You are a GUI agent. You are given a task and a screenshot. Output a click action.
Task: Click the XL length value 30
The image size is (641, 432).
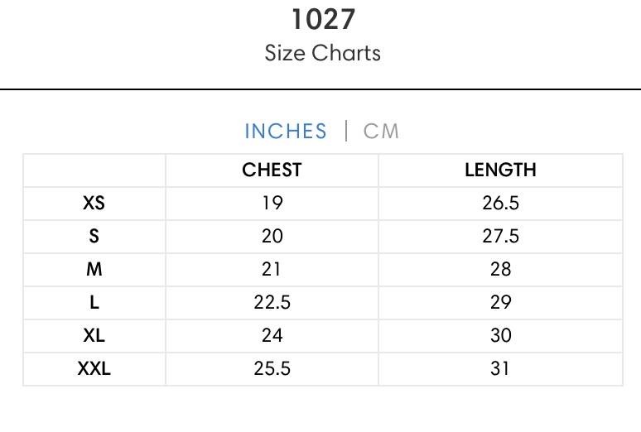tap(501, 335)
